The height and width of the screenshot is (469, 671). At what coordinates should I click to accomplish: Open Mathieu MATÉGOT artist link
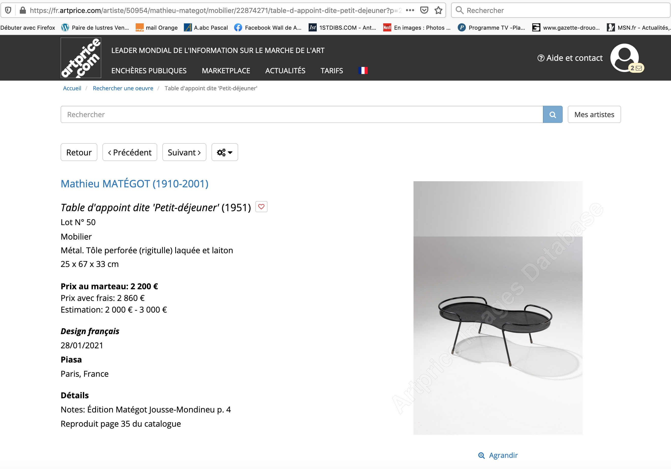pyautogui.click(x=134, y=184)
